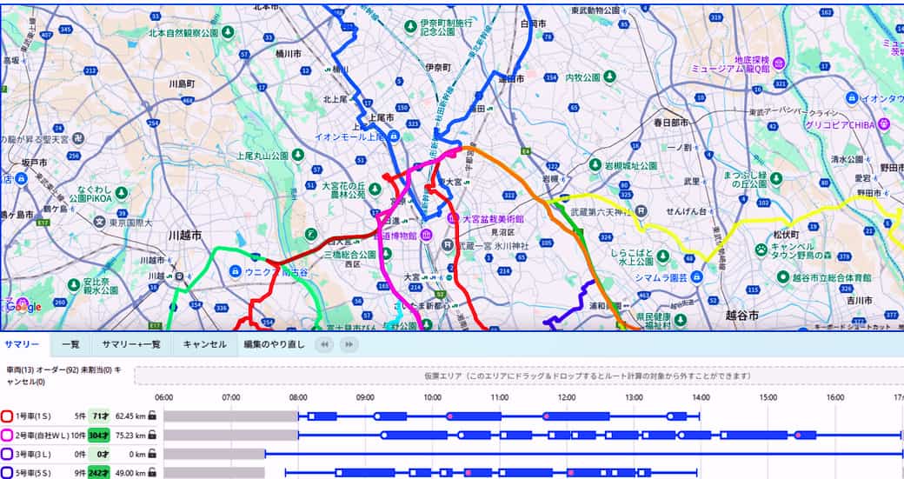Click the 大宮花の丘農林公苑 marker icon
This screenshot has height=479, width=904.
376,190
